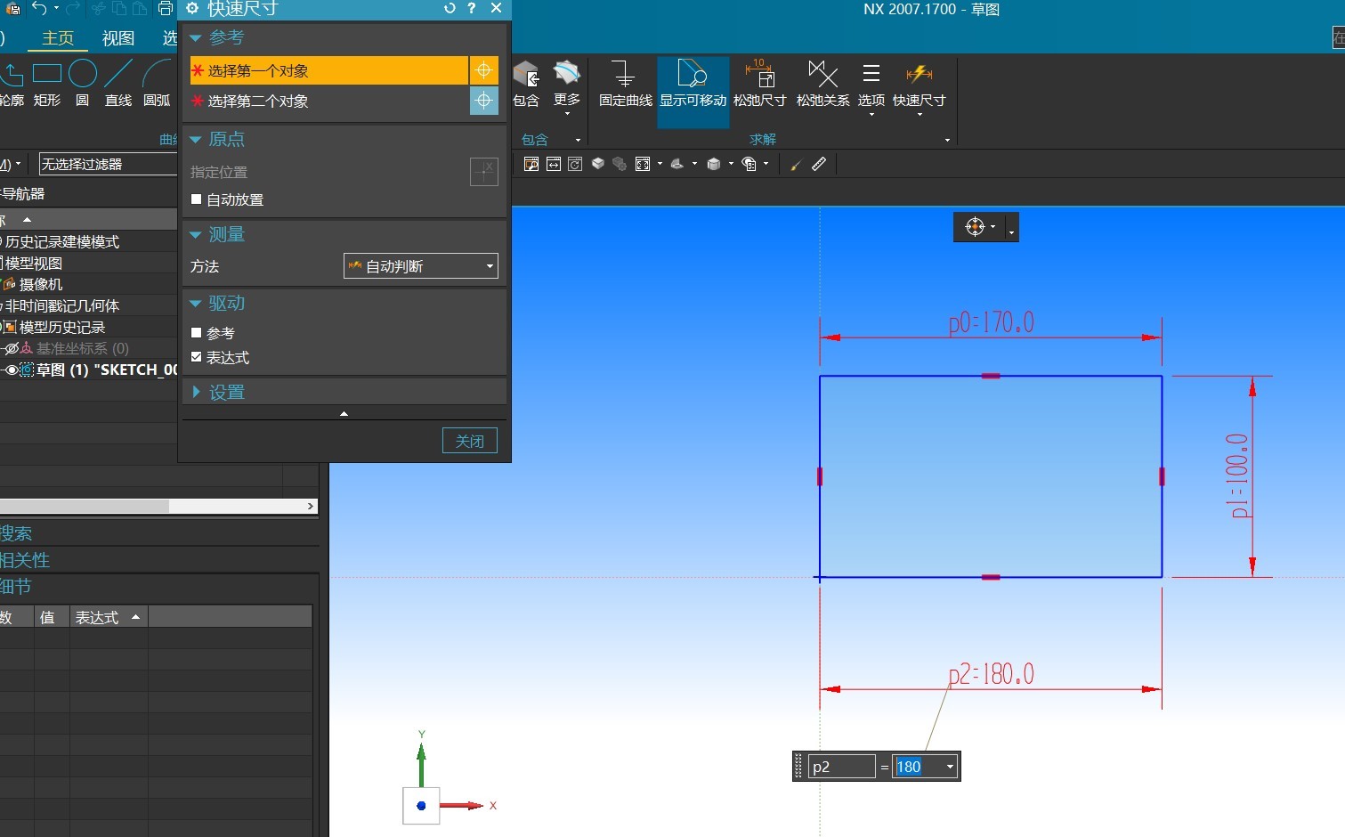Select the 选择第一个对象 field
This screenshot has height=837, width=1345.
pyautogui.click(x=328, y=70)
